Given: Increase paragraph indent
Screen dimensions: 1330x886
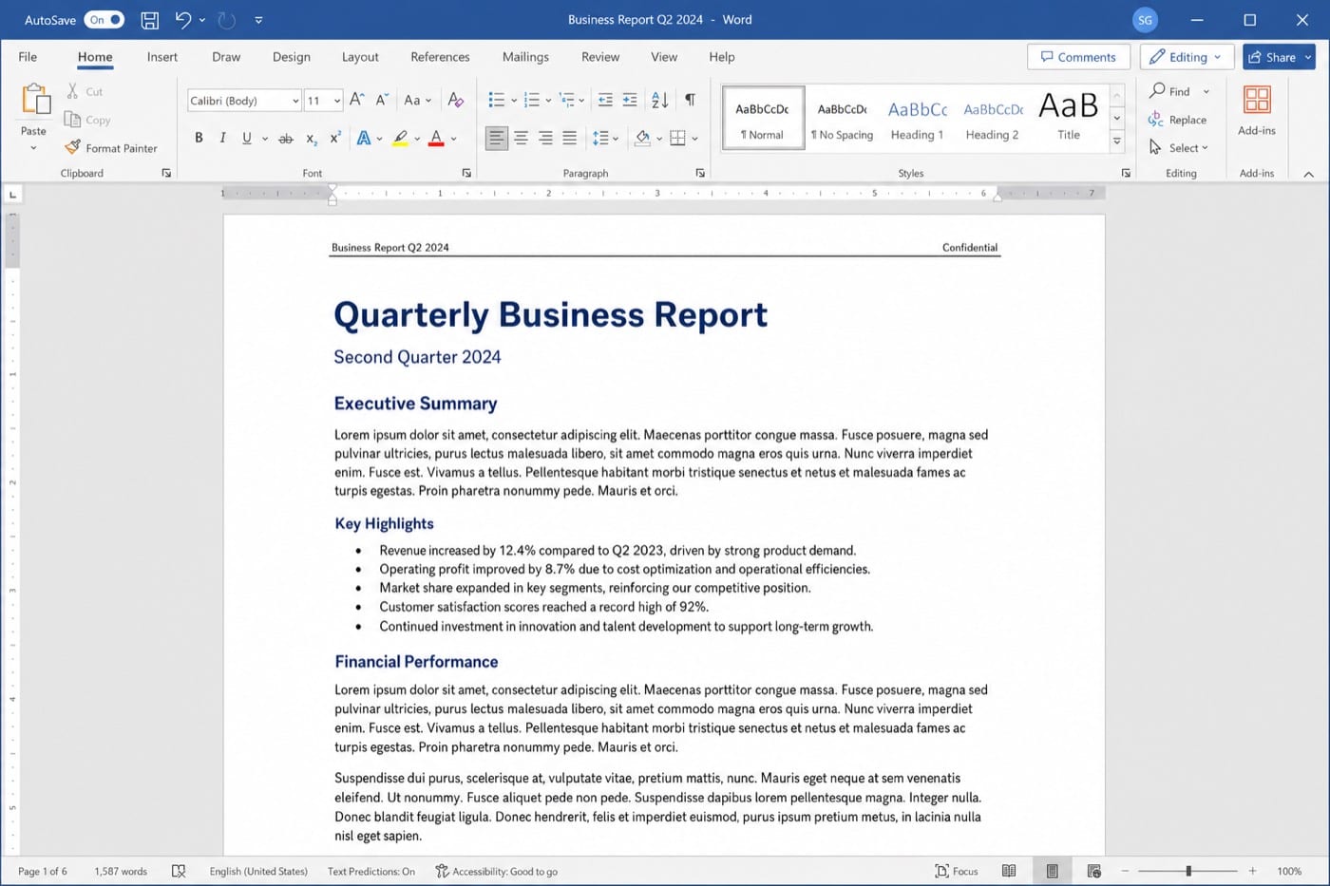Looking at the screenshot, I should point(630,100).
